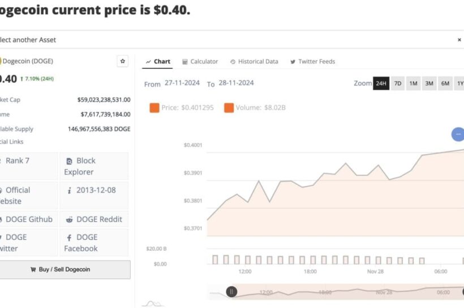Open the Block Explorer link

[94, 166]
